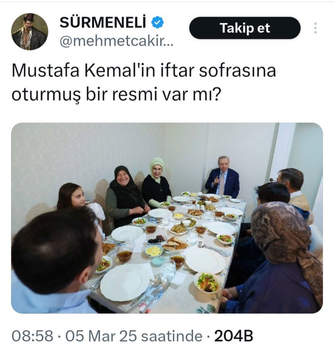Click the small bowl of dark dates
Image resolution: width=334 pixels, height=347 pixels.
[x=156, y=239]
